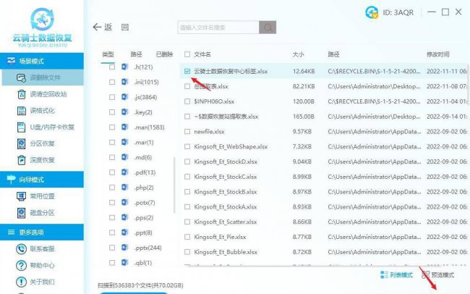Click the 云骑士数据恢复 logo
This screenshot has height=294, width=470.
pyautogui.click(x=42, y=27)
